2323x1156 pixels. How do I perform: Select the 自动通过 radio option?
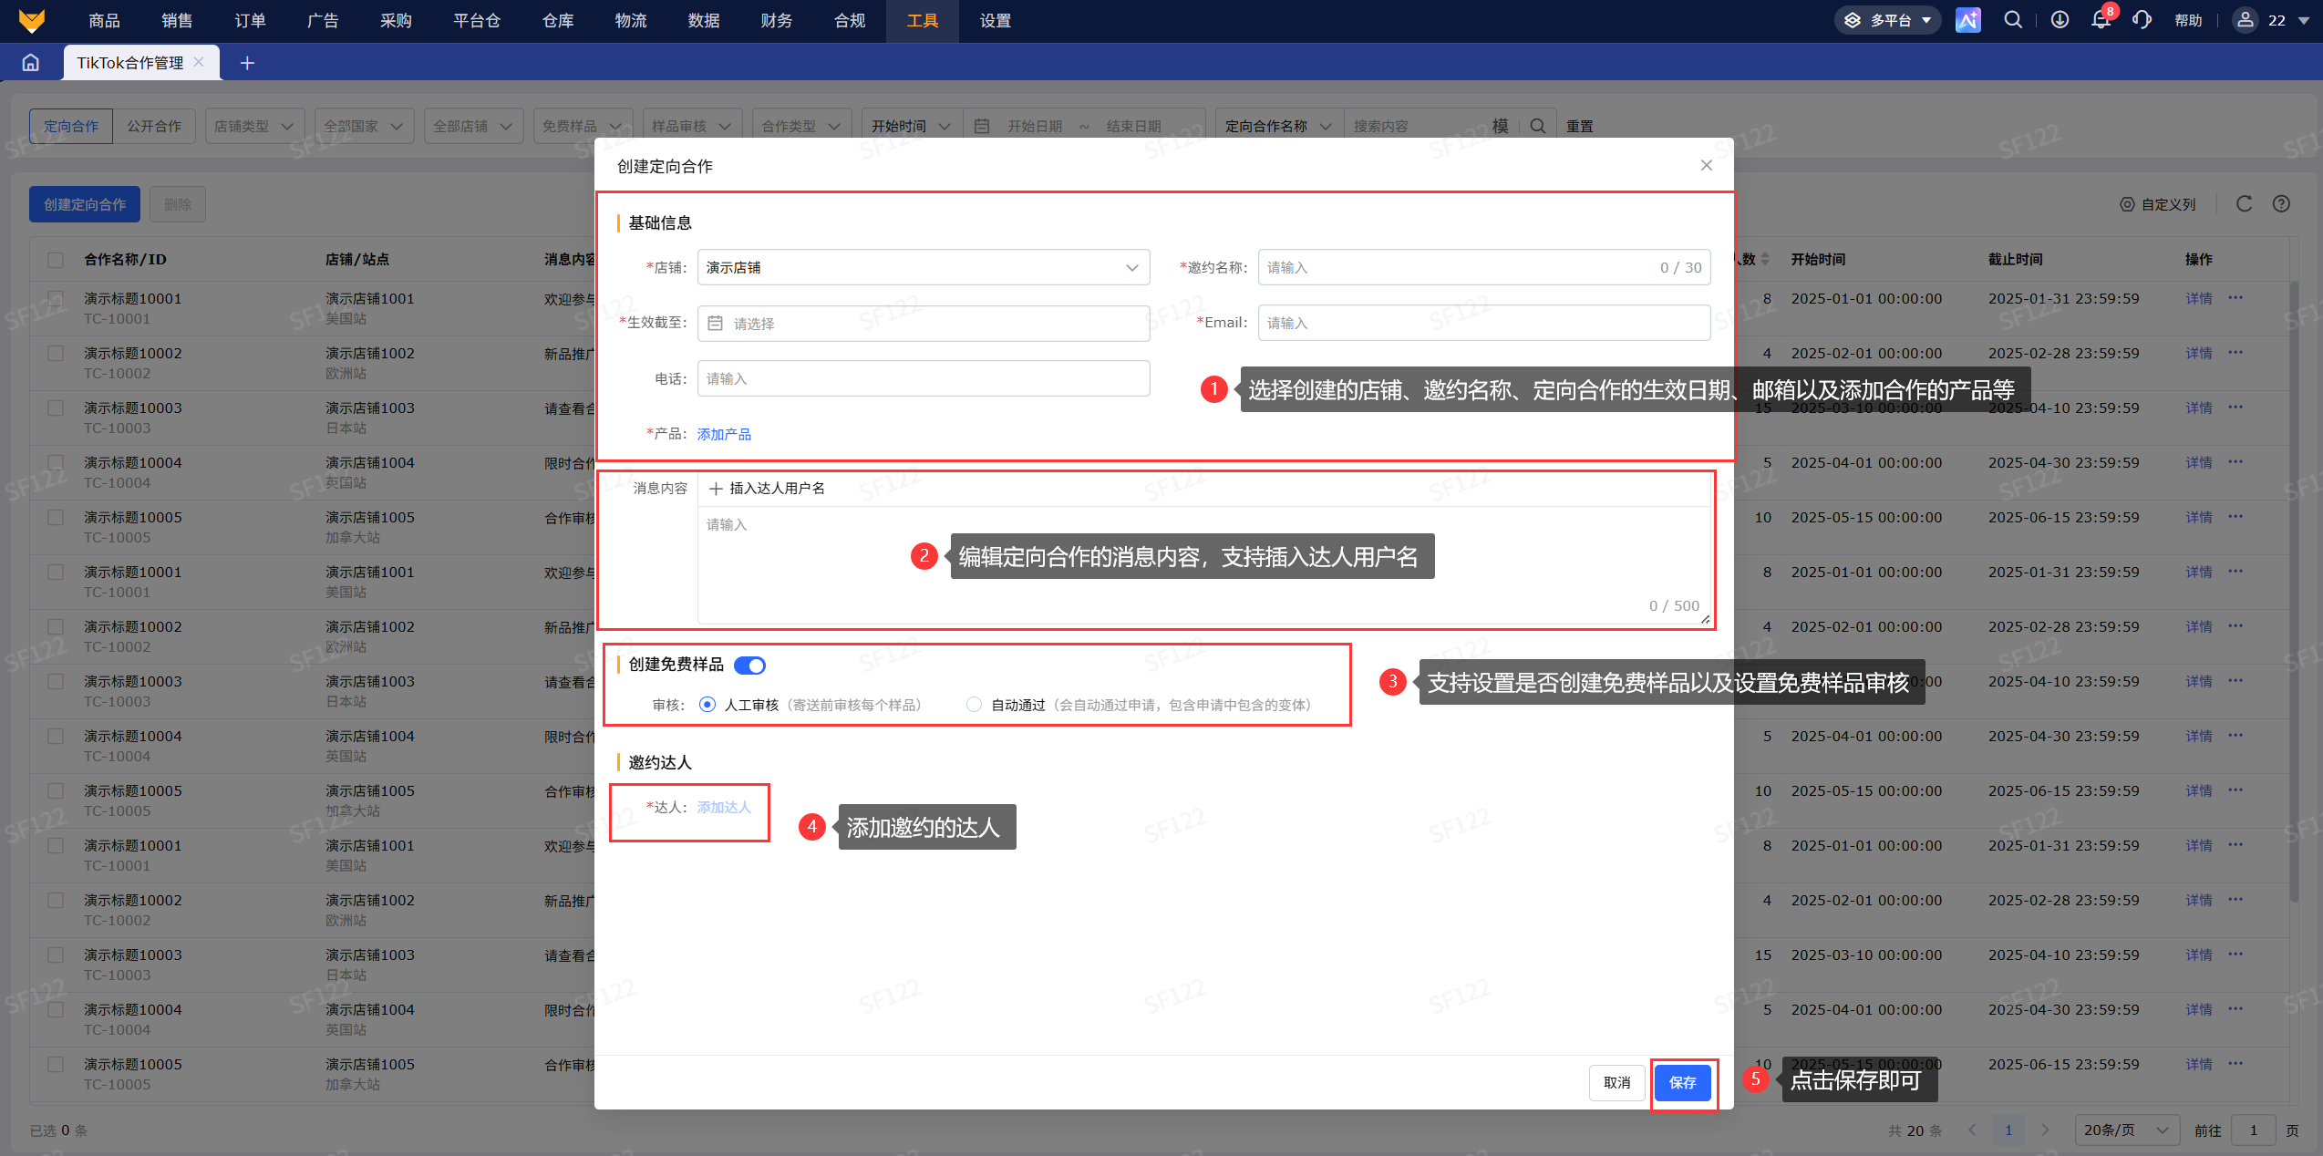point(974,705)
